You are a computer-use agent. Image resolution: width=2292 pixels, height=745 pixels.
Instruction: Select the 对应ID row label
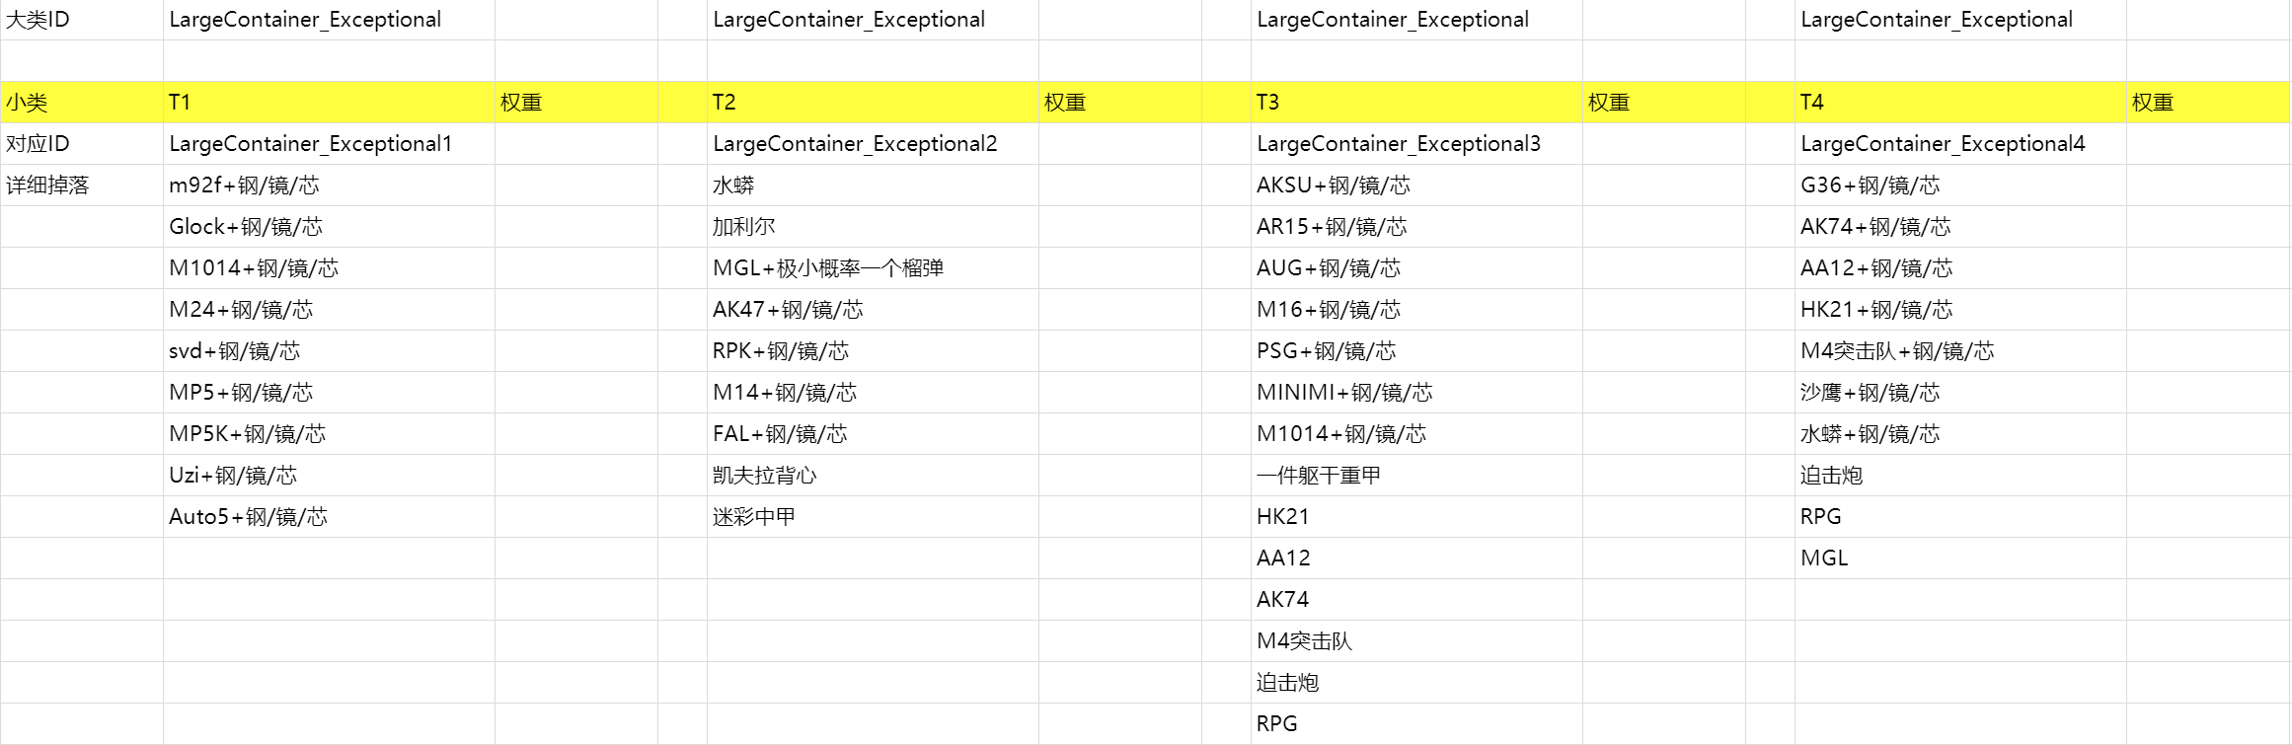(79, 144)
